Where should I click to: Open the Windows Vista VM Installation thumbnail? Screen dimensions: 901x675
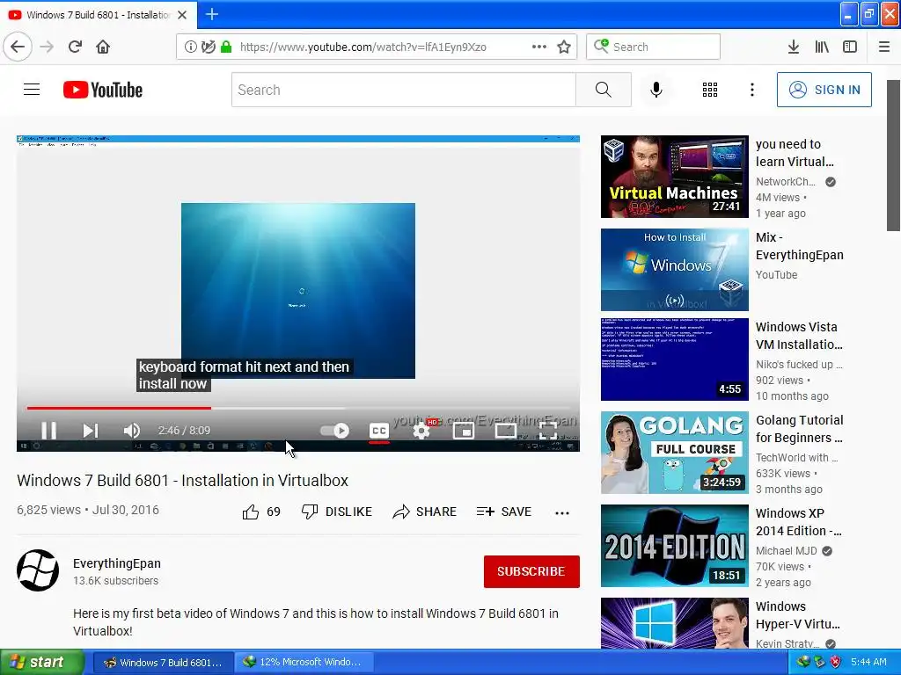[x=675, y=359]
